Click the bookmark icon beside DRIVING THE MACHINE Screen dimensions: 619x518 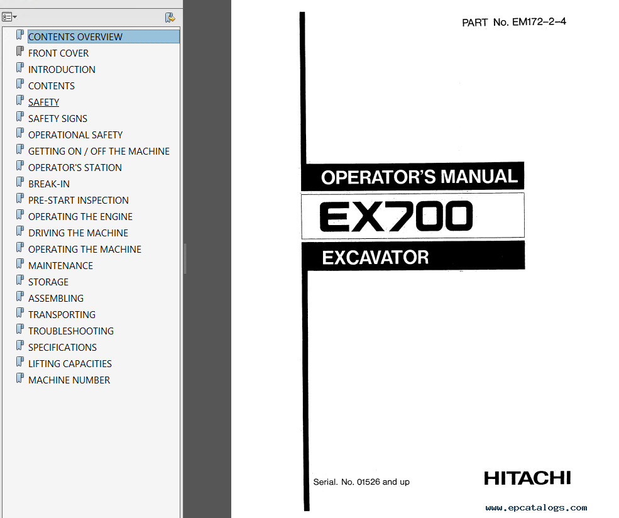pyautogui.click(x=19, y=231)
